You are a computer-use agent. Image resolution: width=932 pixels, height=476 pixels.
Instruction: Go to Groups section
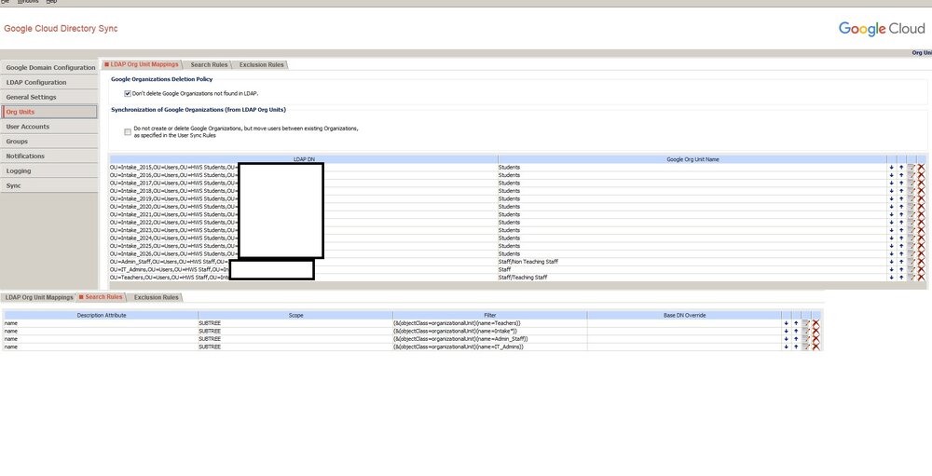tap(49, 142)
